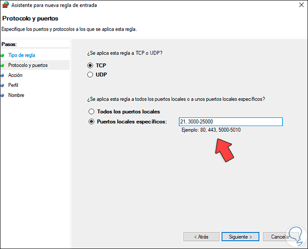Select the Protocolo y puertos step label
The image size is (308, 249).
[x=28, y=65]
